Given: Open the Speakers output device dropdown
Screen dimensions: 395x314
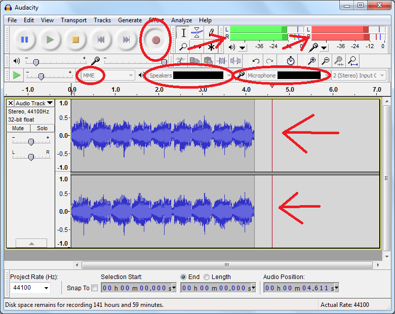Looking at the screenshot, I should (x=190, y=75).
